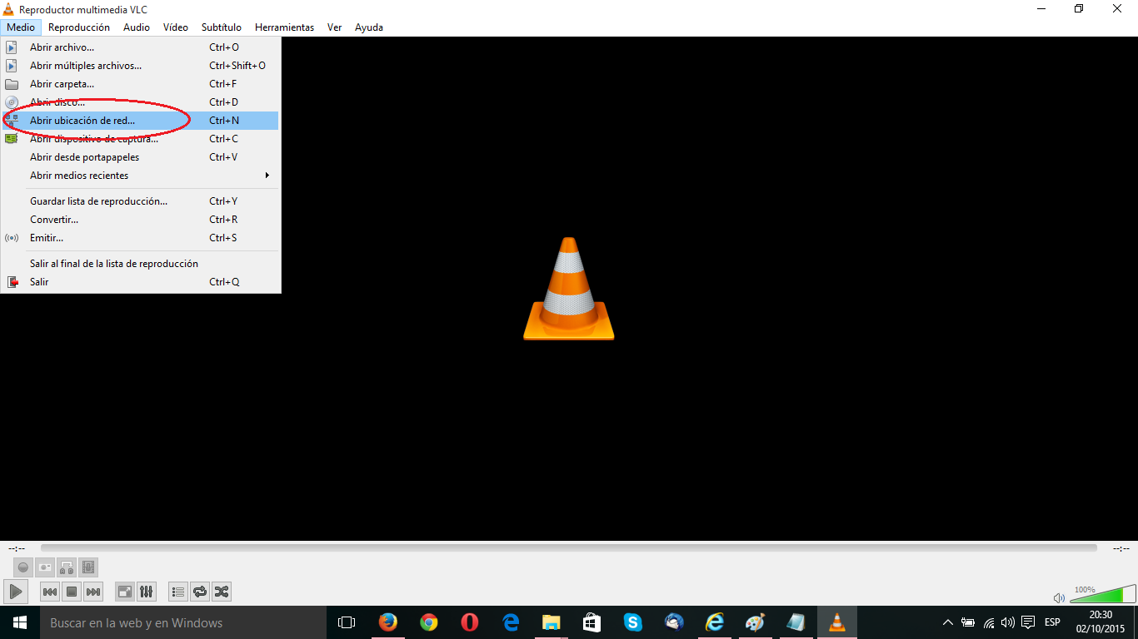Viewport: 1138px width, 639px height.
Task: Open the Herramientas menu
Action: click(x=285, y=27)
